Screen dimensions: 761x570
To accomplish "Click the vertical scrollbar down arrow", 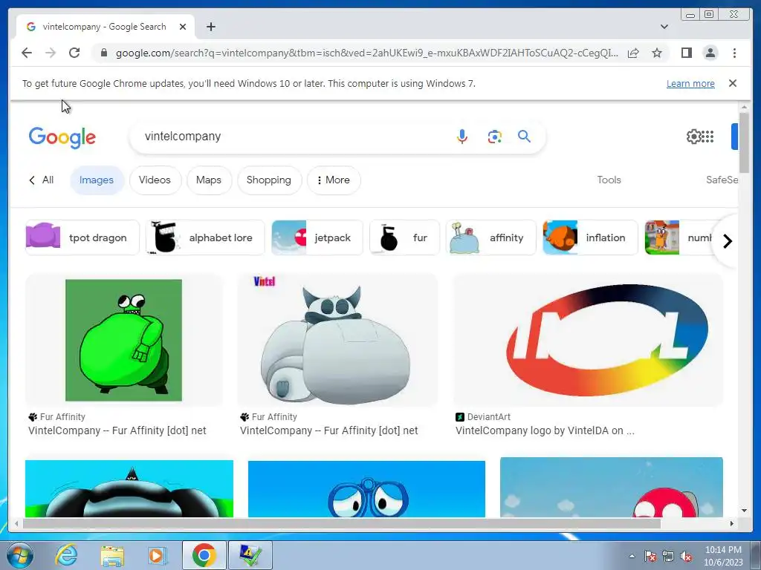I will click(744, 511).
